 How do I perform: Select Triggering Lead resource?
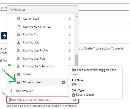[38, 82]
